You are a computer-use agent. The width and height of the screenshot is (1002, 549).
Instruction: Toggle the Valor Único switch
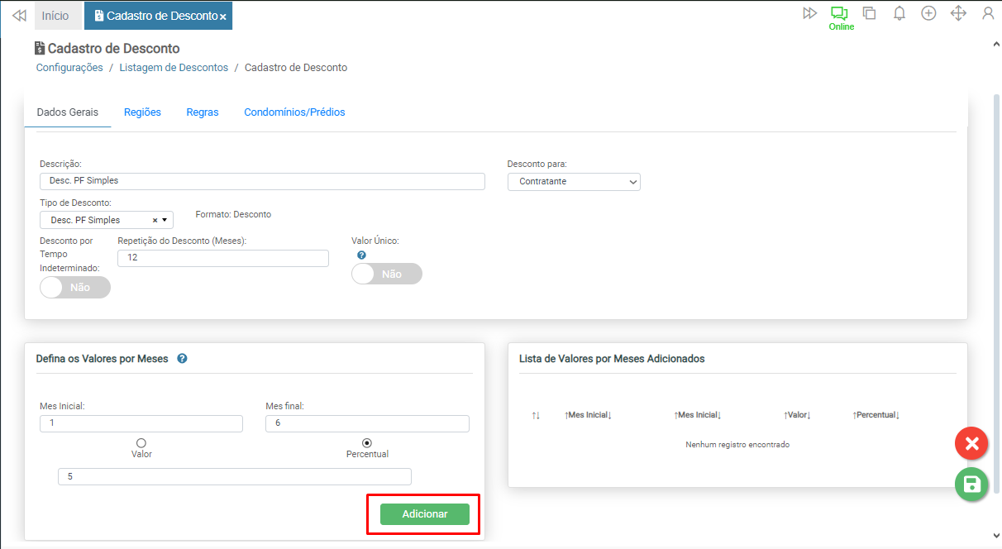point(387,274)
